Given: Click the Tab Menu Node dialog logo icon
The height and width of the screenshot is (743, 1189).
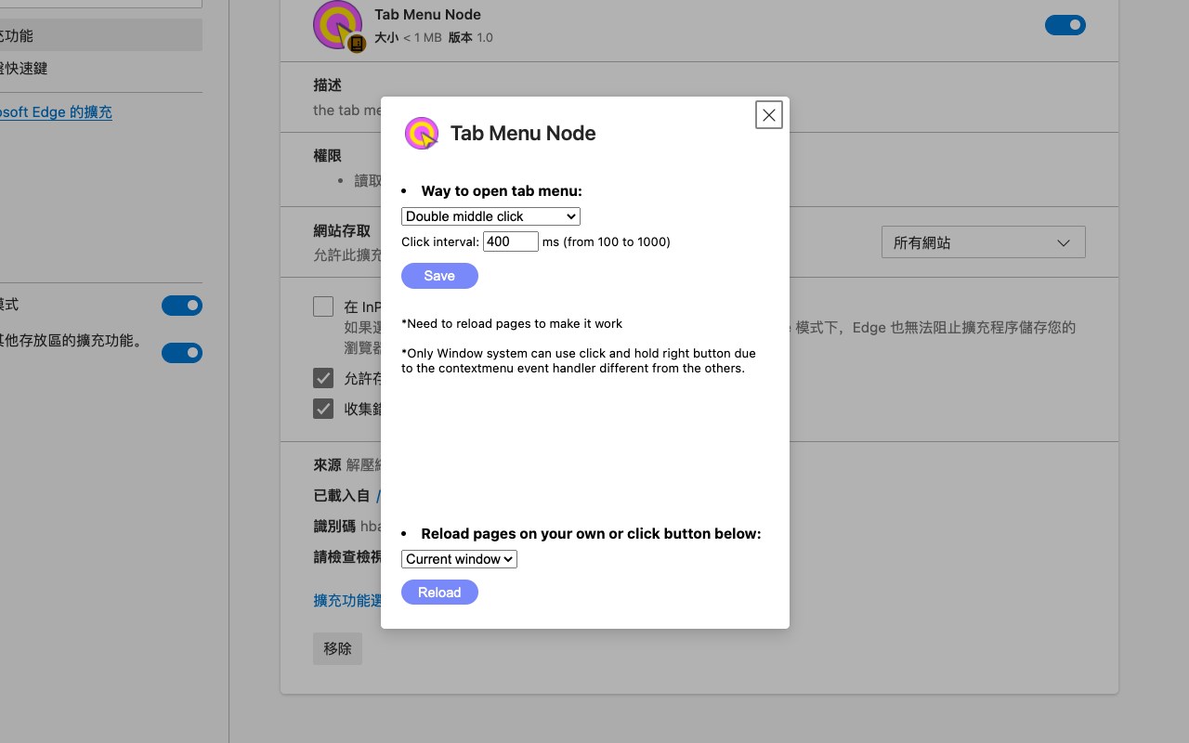Looking at the screenshot, I should [x=422, y=133].
